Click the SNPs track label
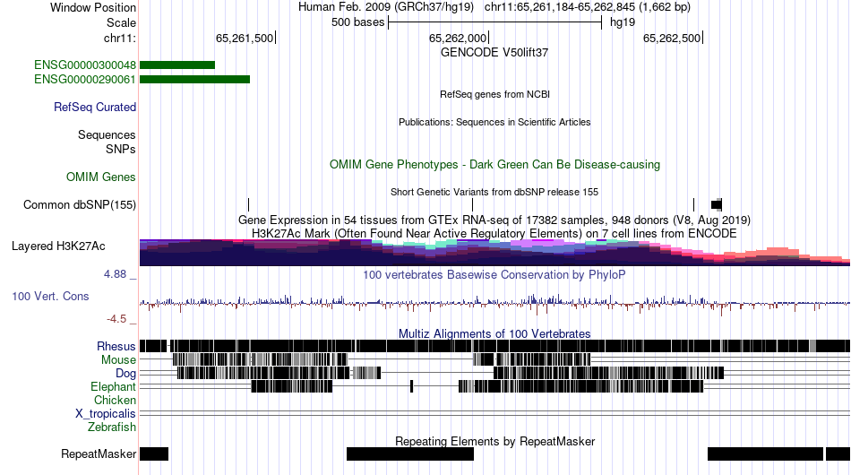The height and width of the screenshot is (475, 851). (x=121, y=149)
